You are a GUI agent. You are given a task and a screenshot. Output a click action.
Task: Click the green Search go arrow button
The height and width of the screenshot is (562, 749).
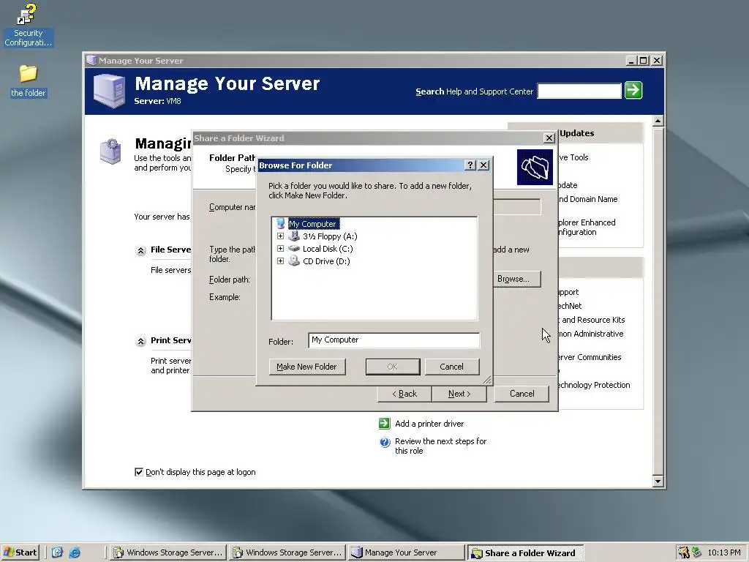click(x=633, y=90)
